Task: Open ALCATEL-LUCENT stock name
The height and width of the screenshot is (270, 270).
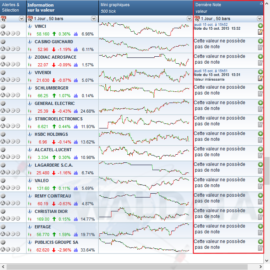Action: (53, 150)
